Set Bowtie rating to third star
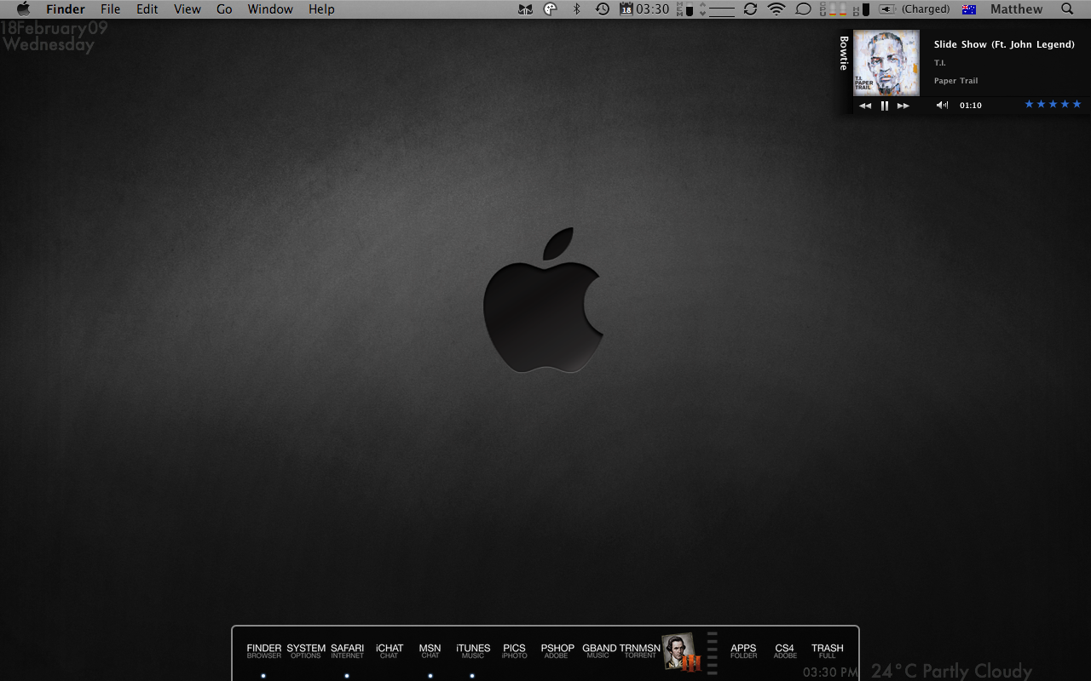The height and width of the screenshot is (681, 1091). [1053, 104]
